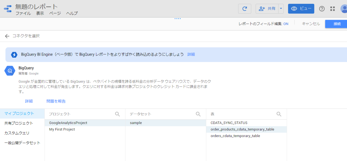Click the BigQuery connector icon
This screenshot has height=161, width=347.
point(10,71)
